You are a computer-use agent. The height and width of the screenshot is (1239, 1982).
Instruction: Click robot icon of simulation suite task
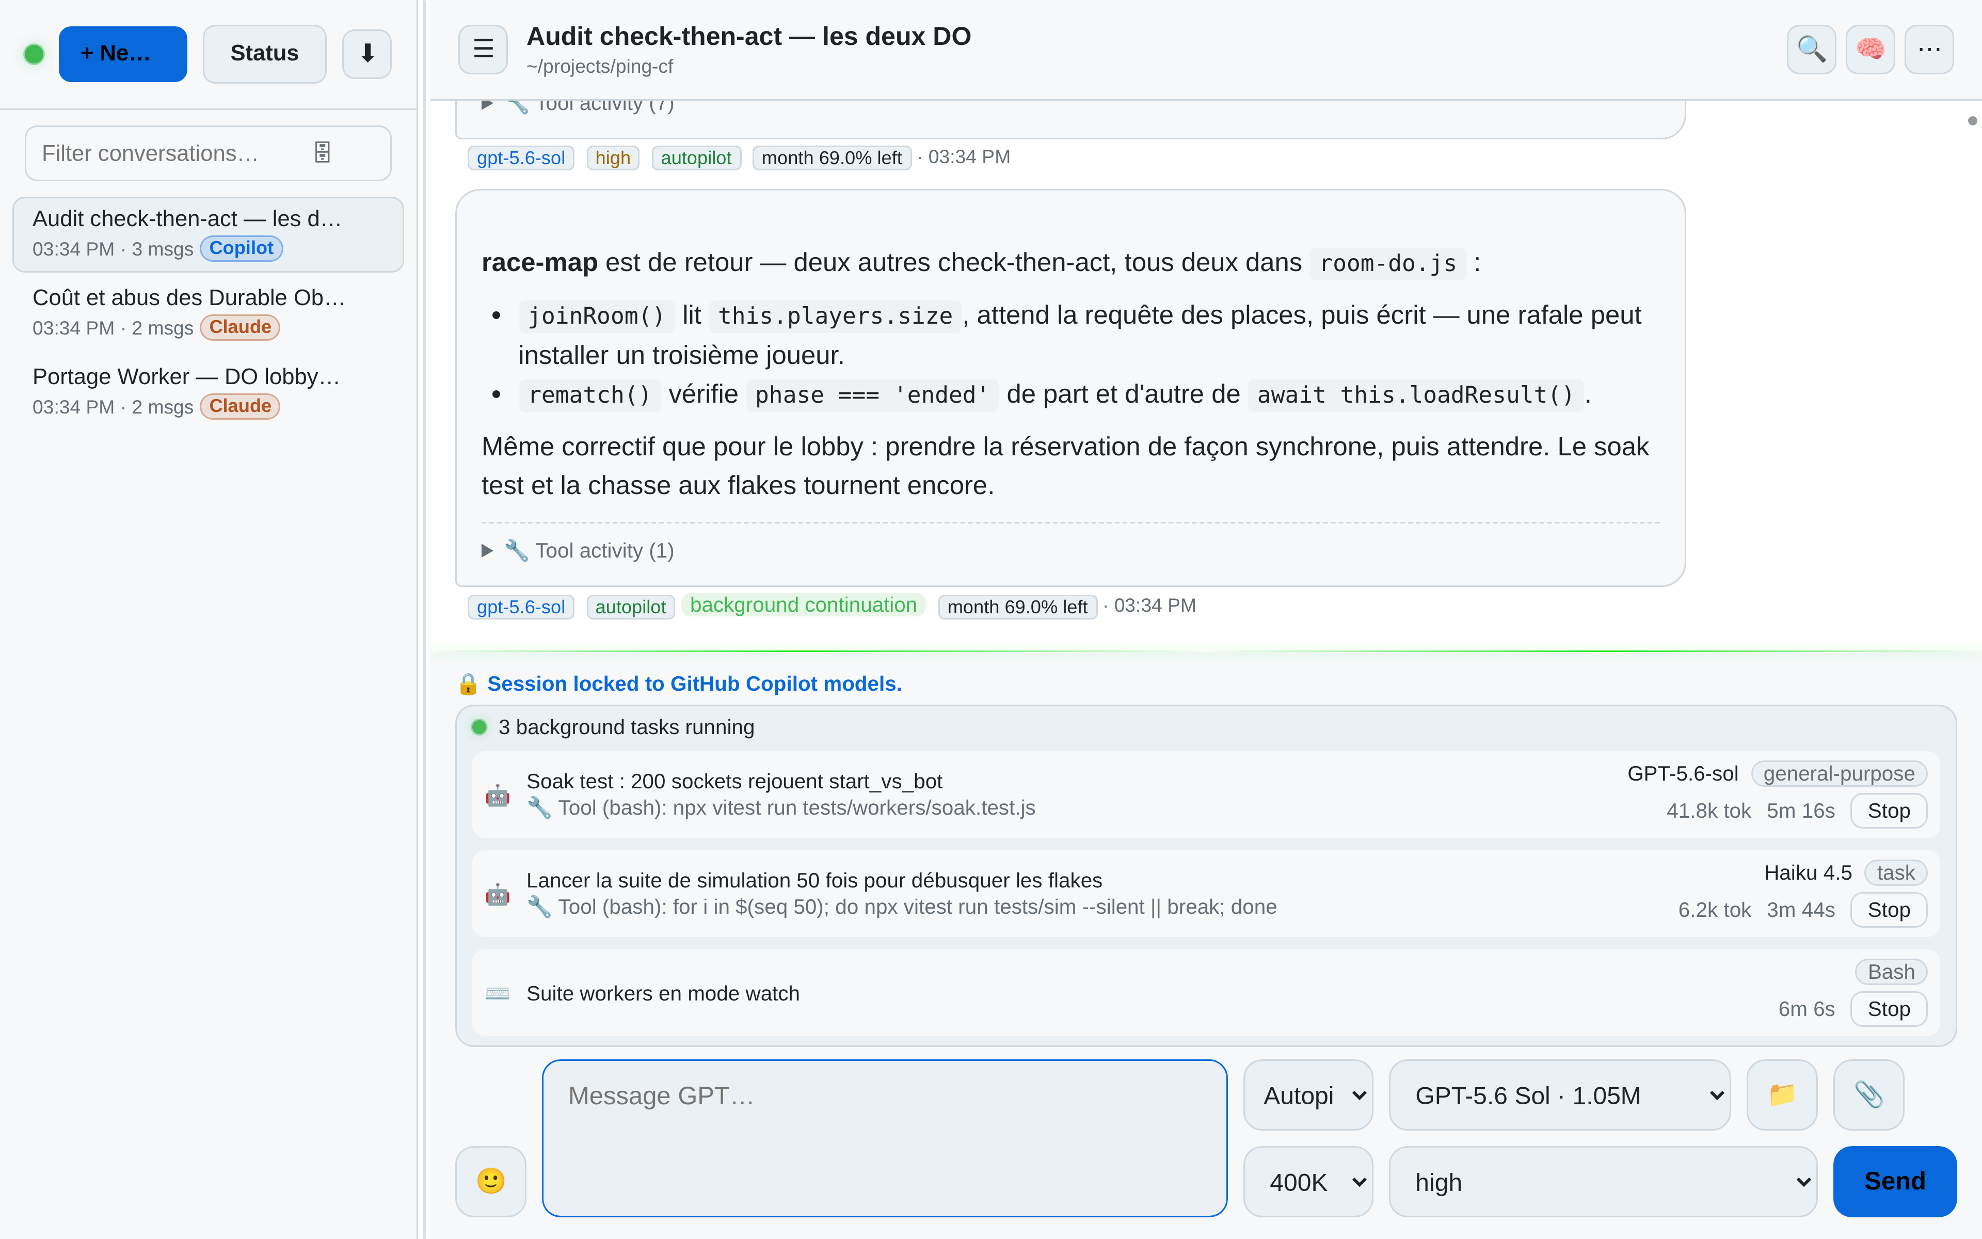click(497, 894)
